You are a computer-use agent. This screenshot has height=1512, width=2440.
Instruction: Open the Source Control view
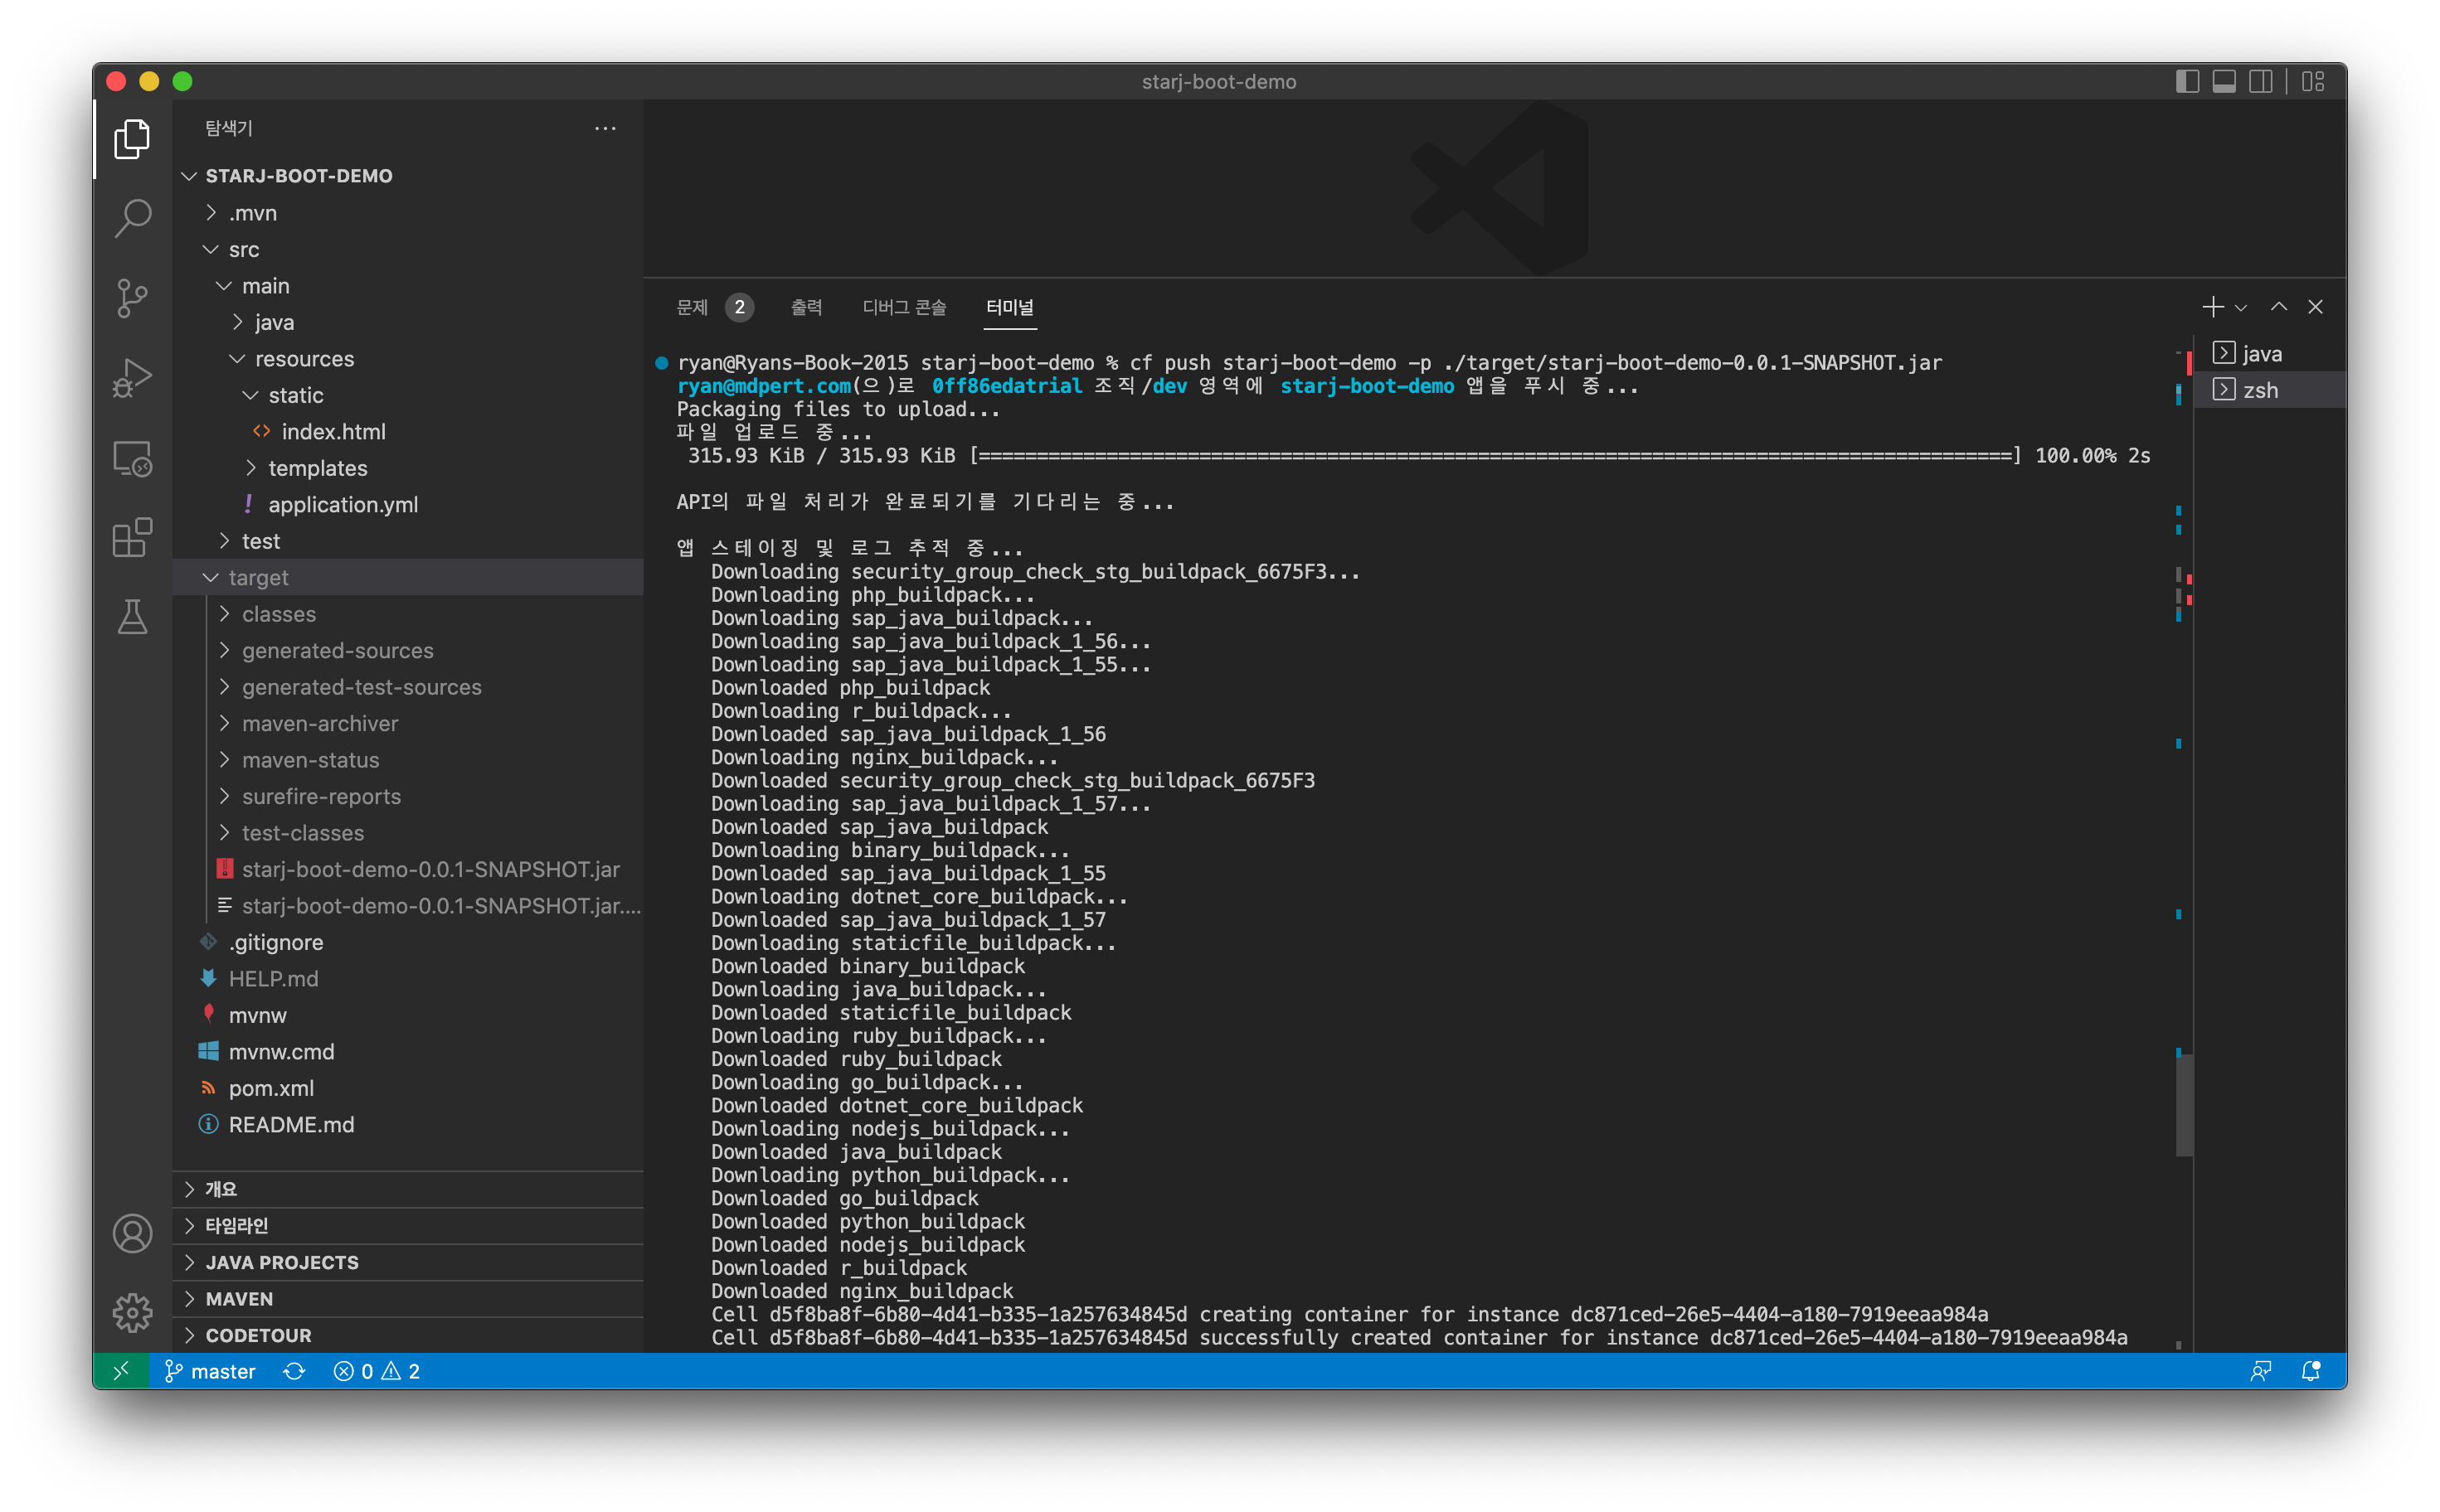point(132,298)
